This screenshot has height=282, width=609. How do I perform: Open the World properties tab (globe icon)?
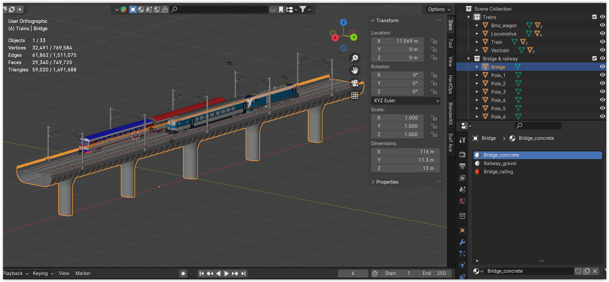(x=462, y=201)
